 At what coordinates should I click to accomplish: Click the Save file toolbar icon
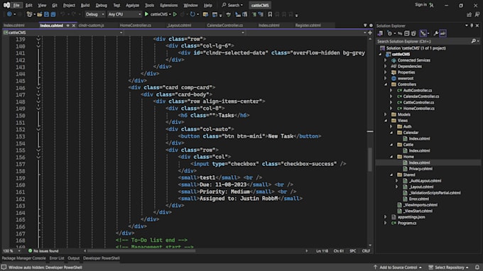46,14
